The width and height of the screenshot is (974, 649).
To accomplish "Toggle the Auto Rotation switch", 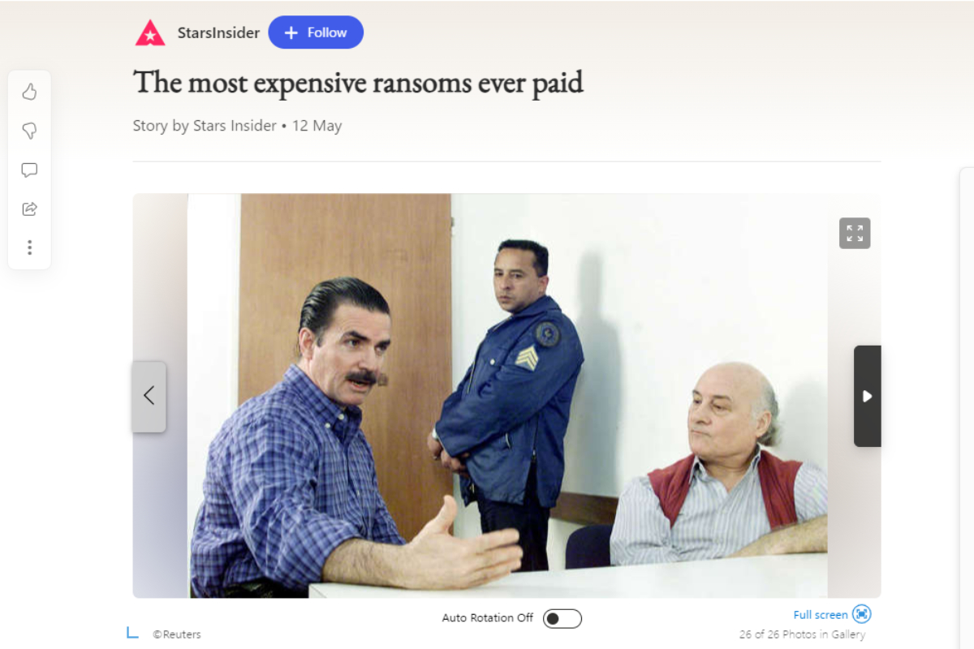I will [562, 618].
